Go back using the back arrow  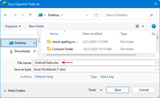(6, 15)
